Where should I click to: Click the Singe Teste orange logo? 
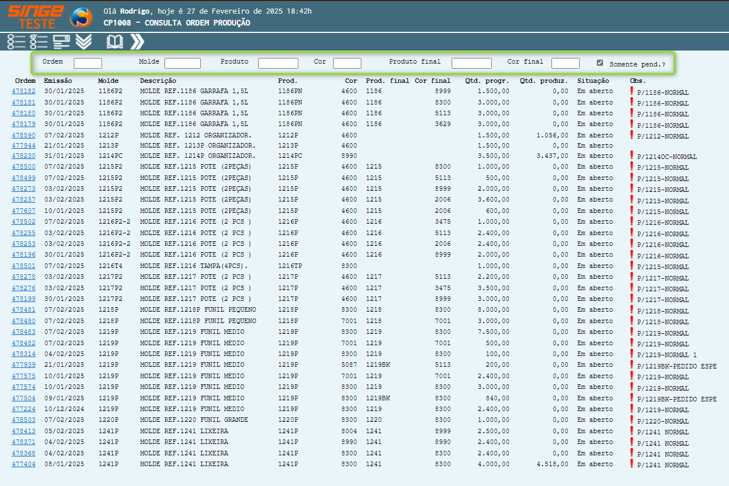coord(35,17)
